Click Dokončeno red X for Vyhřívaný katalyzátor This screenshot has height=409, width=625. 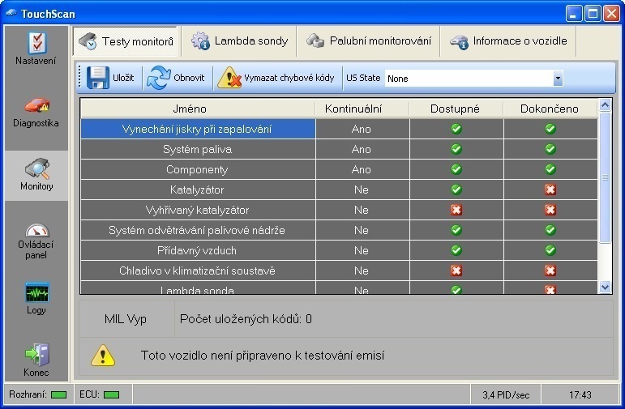550,210
